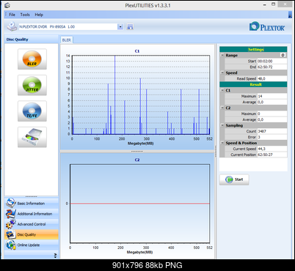Open the File menu
295x271 pixels.
click(x=12, y=15)
